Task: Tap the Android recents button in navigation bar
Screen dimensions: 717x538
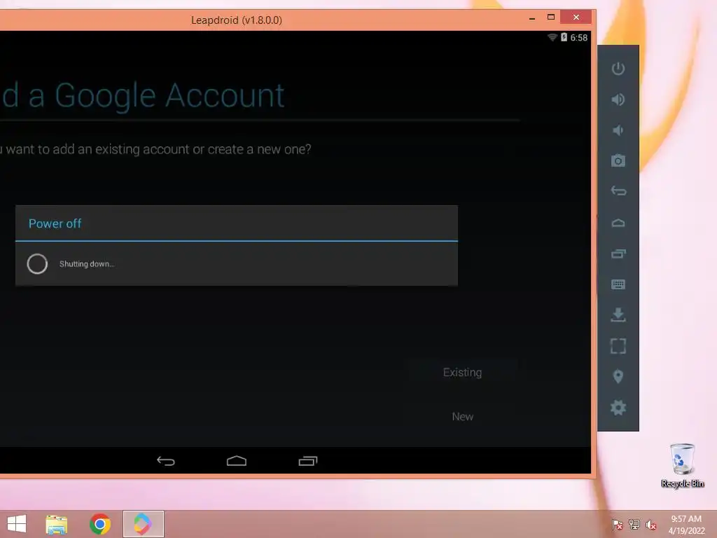Action: [308, 461]
